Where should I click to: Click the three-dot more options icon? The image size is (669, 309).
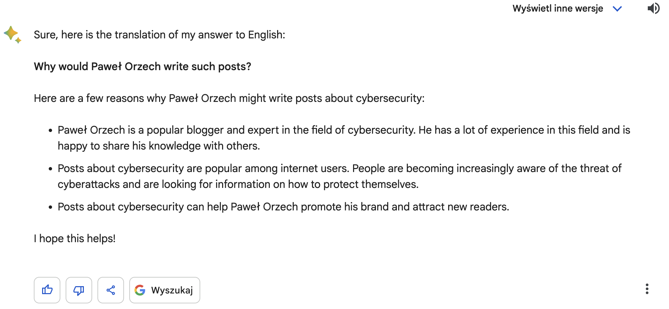(647, 289)
